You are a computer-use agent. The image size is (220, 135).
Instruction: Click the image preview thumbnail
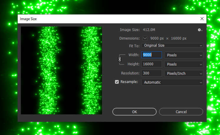61,70
